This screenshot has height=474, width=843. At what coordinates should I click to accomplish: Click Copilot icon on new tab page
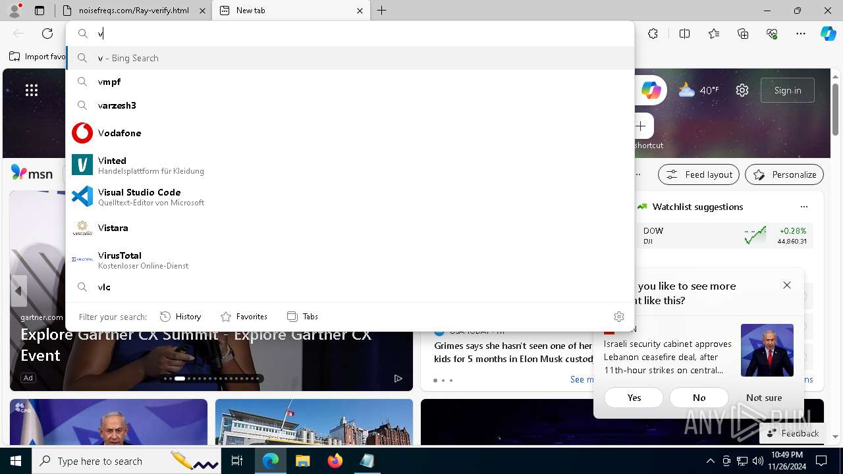point(651,90)
